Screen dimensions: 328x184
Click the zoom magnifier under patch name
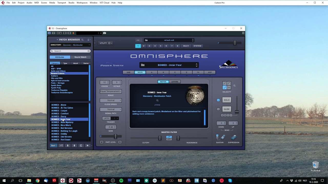pyautogui.click(x=157, y=100)
